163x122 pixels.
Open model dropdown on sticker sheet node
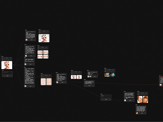click(46, 75)
